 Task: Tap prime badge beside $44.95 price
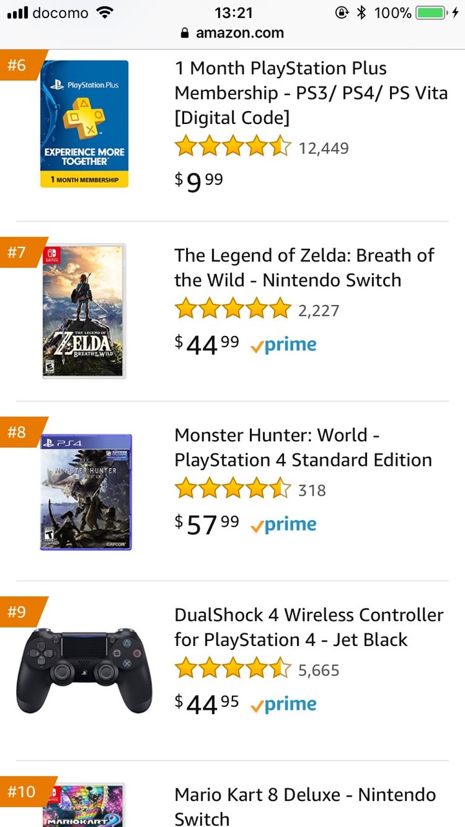284,704
